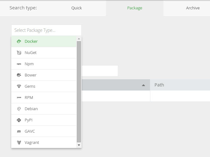Image resolution: width=210 pixels, height=157 pixels.
Task: Switch to the Archive search tab
Action: click(192, 8)
